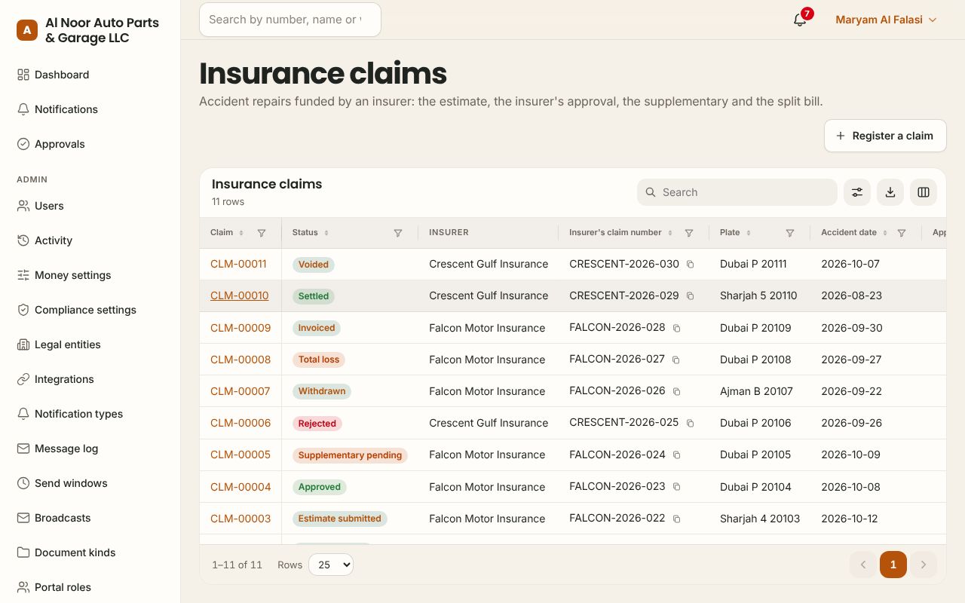This screenshot has height=603, width=965.
Task: Open Money settings in sidebar
Action: (90, 275)
